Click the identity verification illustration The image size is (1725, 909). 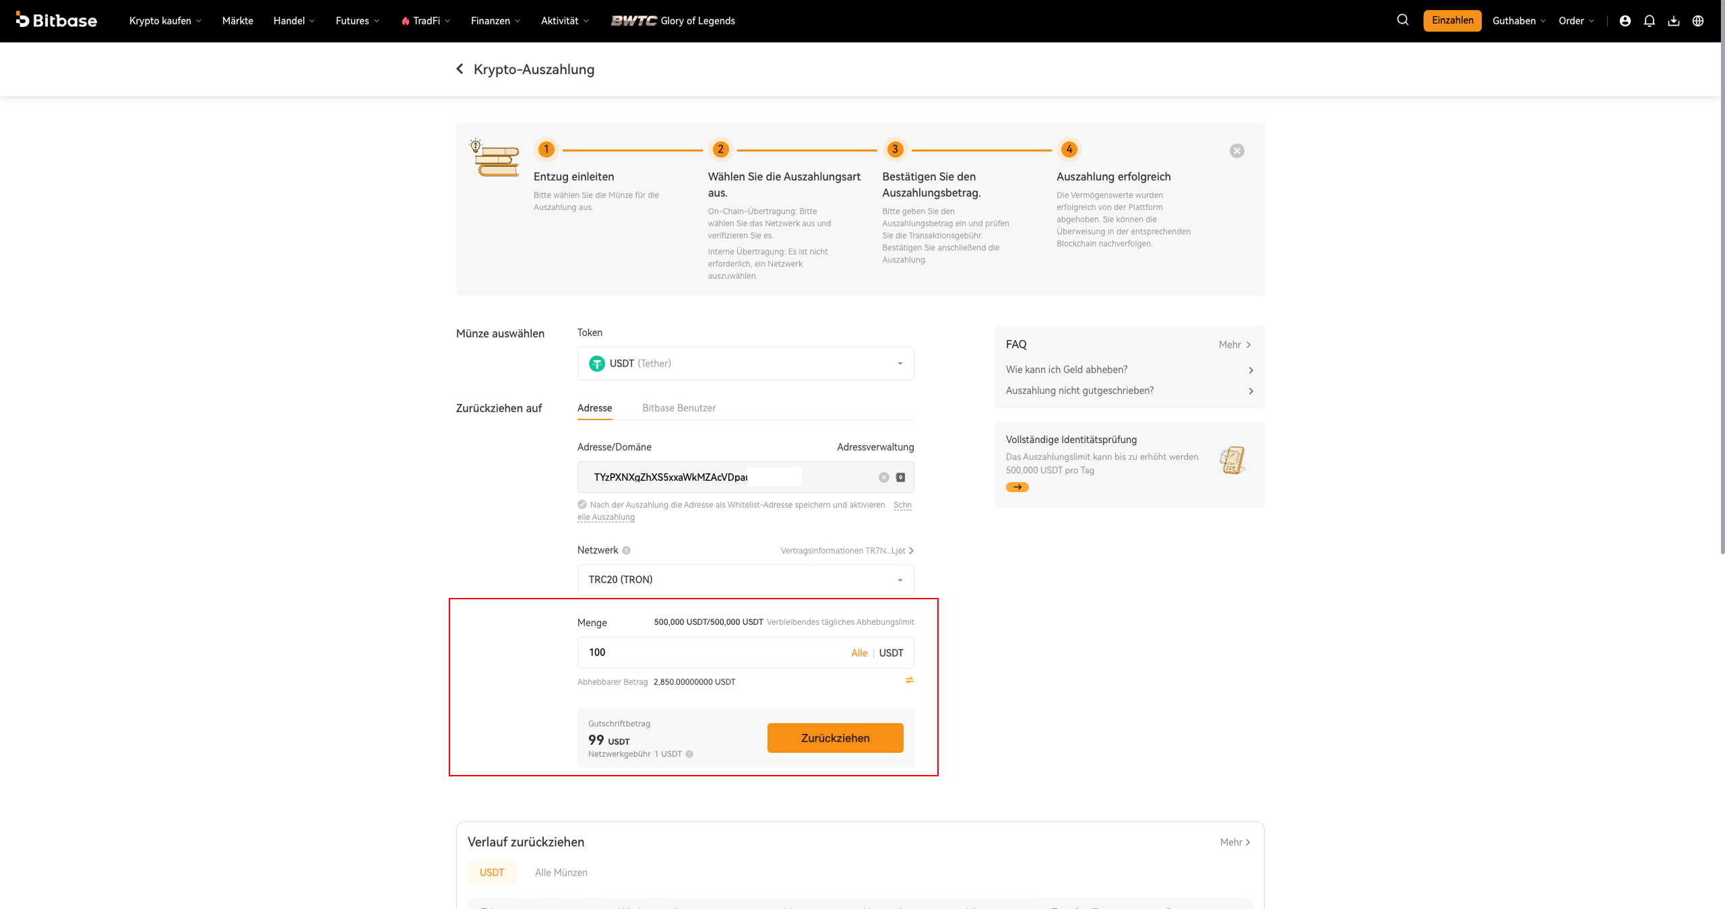point(1232,460)
